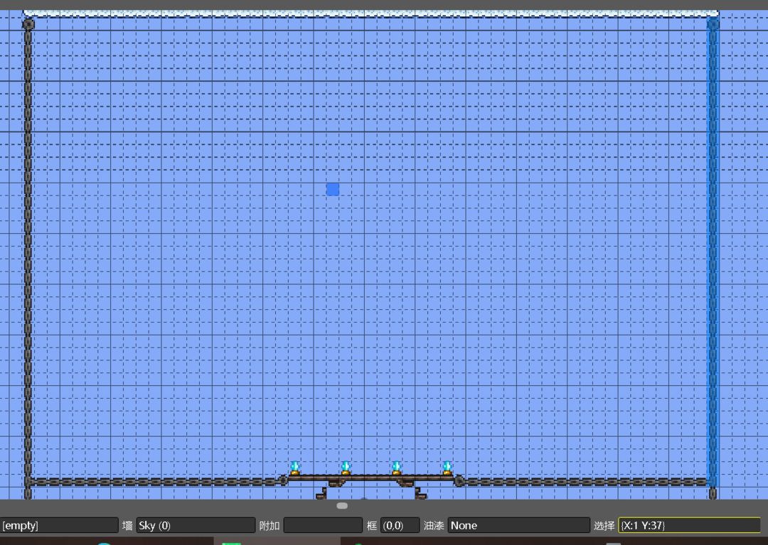Click chain ring joining platform's left end
Viewport: 768px width, 545px height.
tap(283, 481)
